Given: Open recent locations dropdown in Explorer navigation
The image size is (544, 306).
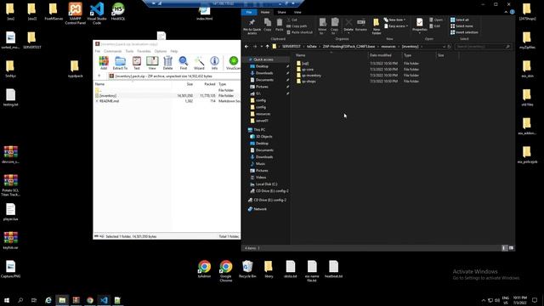Looking at the screenshot, I should (261, 47).
